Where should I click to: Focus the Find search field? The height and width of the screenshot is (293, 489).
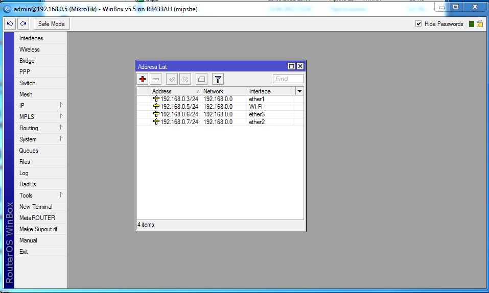[x=288, y=79]
